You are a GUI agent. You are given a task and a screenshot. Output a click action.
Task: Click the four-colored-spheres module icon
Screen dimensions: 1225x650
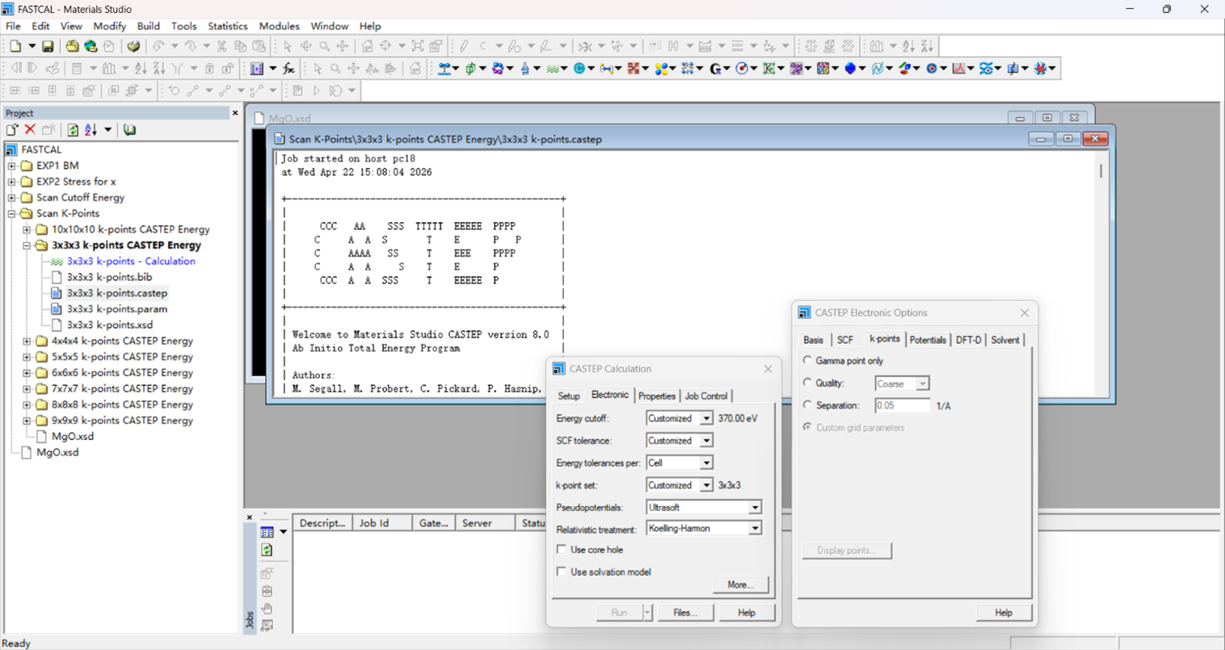(x=662, y=69)
